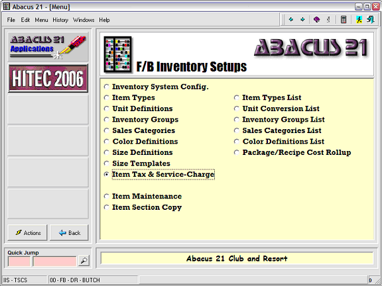Select Unit Conversion List radio button
This screenshot has width=382, height=286.
pyautogui.click(x=236, y=109)
